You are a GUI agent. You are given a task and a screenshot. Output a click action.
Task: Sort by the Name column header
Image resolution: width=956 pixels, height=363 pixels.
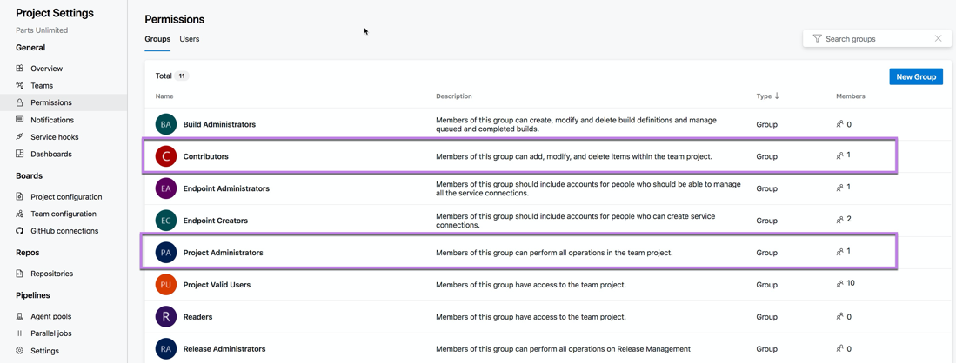point(164,96)
